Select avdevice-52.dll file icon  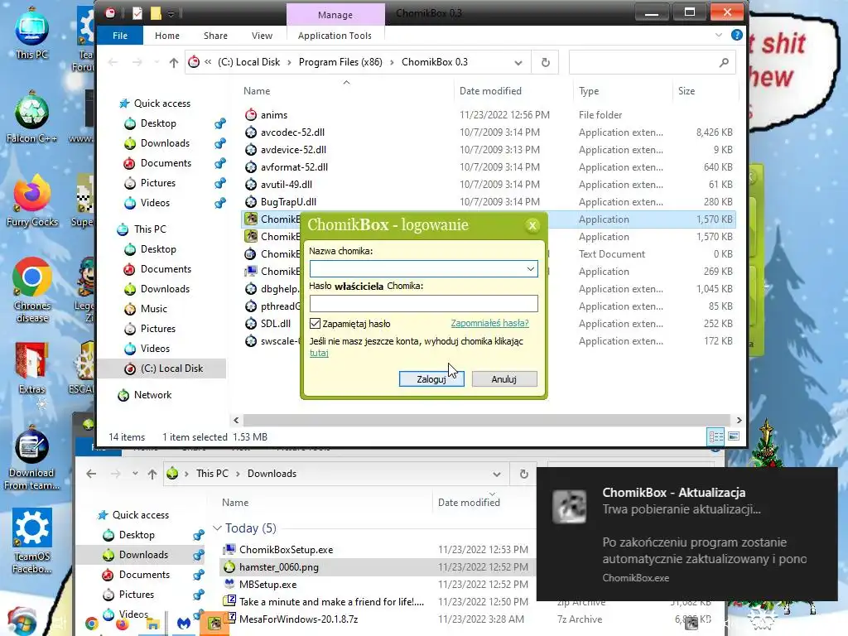(251, 150)
